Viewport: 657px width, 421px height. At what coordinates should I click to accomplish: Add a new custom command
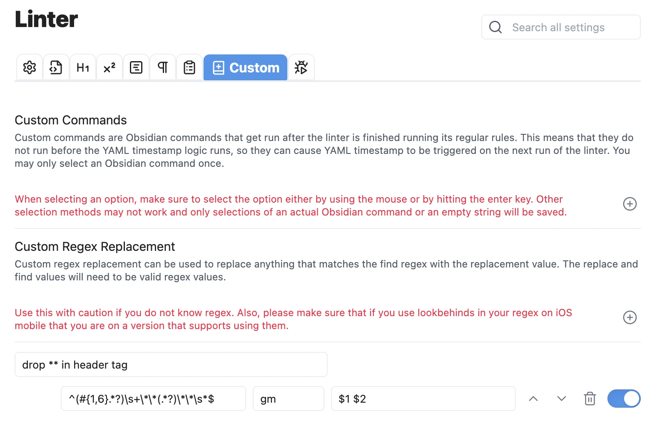pos(630,204)
